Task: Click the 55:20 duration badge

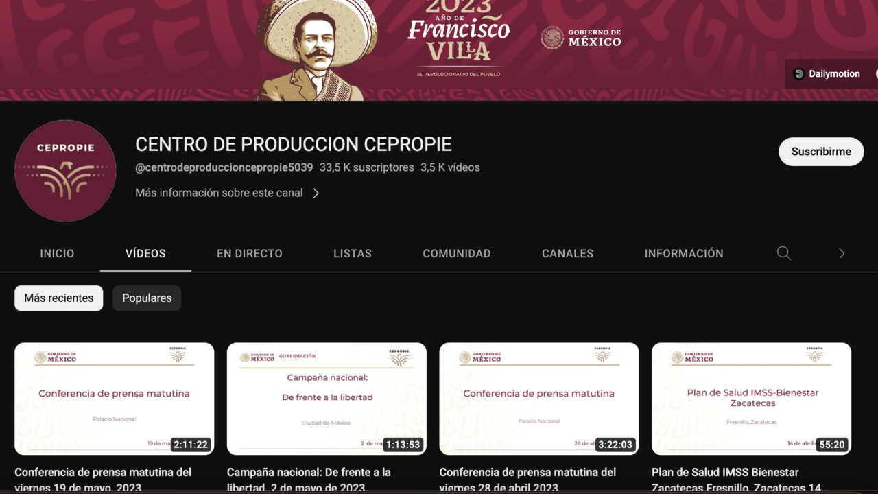Action: pyautogui.click(x=832, y=445)
